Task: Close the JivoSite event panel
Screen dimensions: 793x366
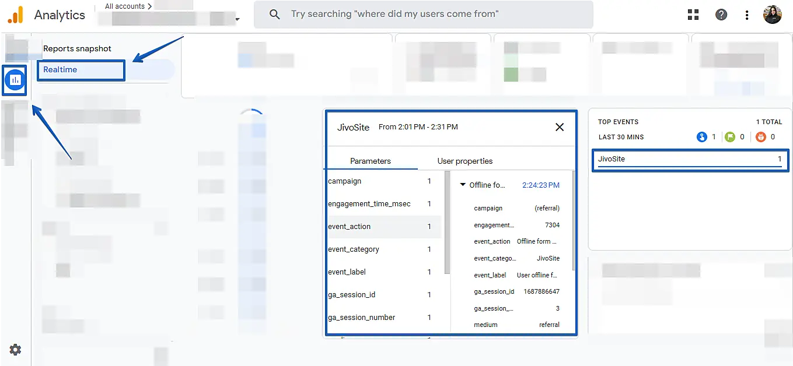Action: click(559, 127)
